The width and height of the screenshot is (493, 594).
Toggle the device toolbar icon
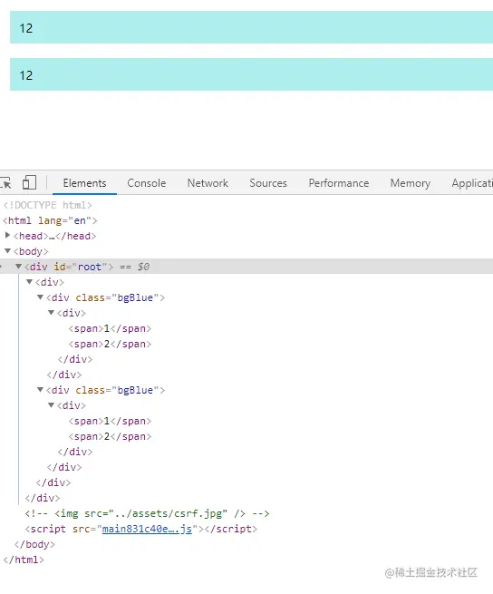pos(29,182)
